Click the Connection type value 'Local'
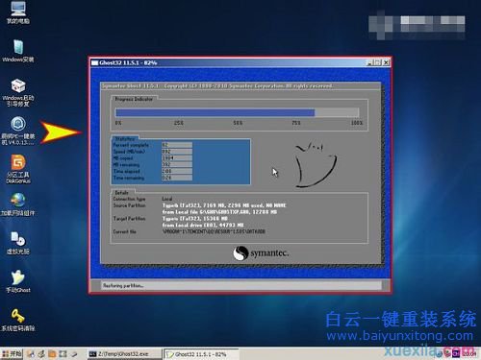 click(167, 199)
